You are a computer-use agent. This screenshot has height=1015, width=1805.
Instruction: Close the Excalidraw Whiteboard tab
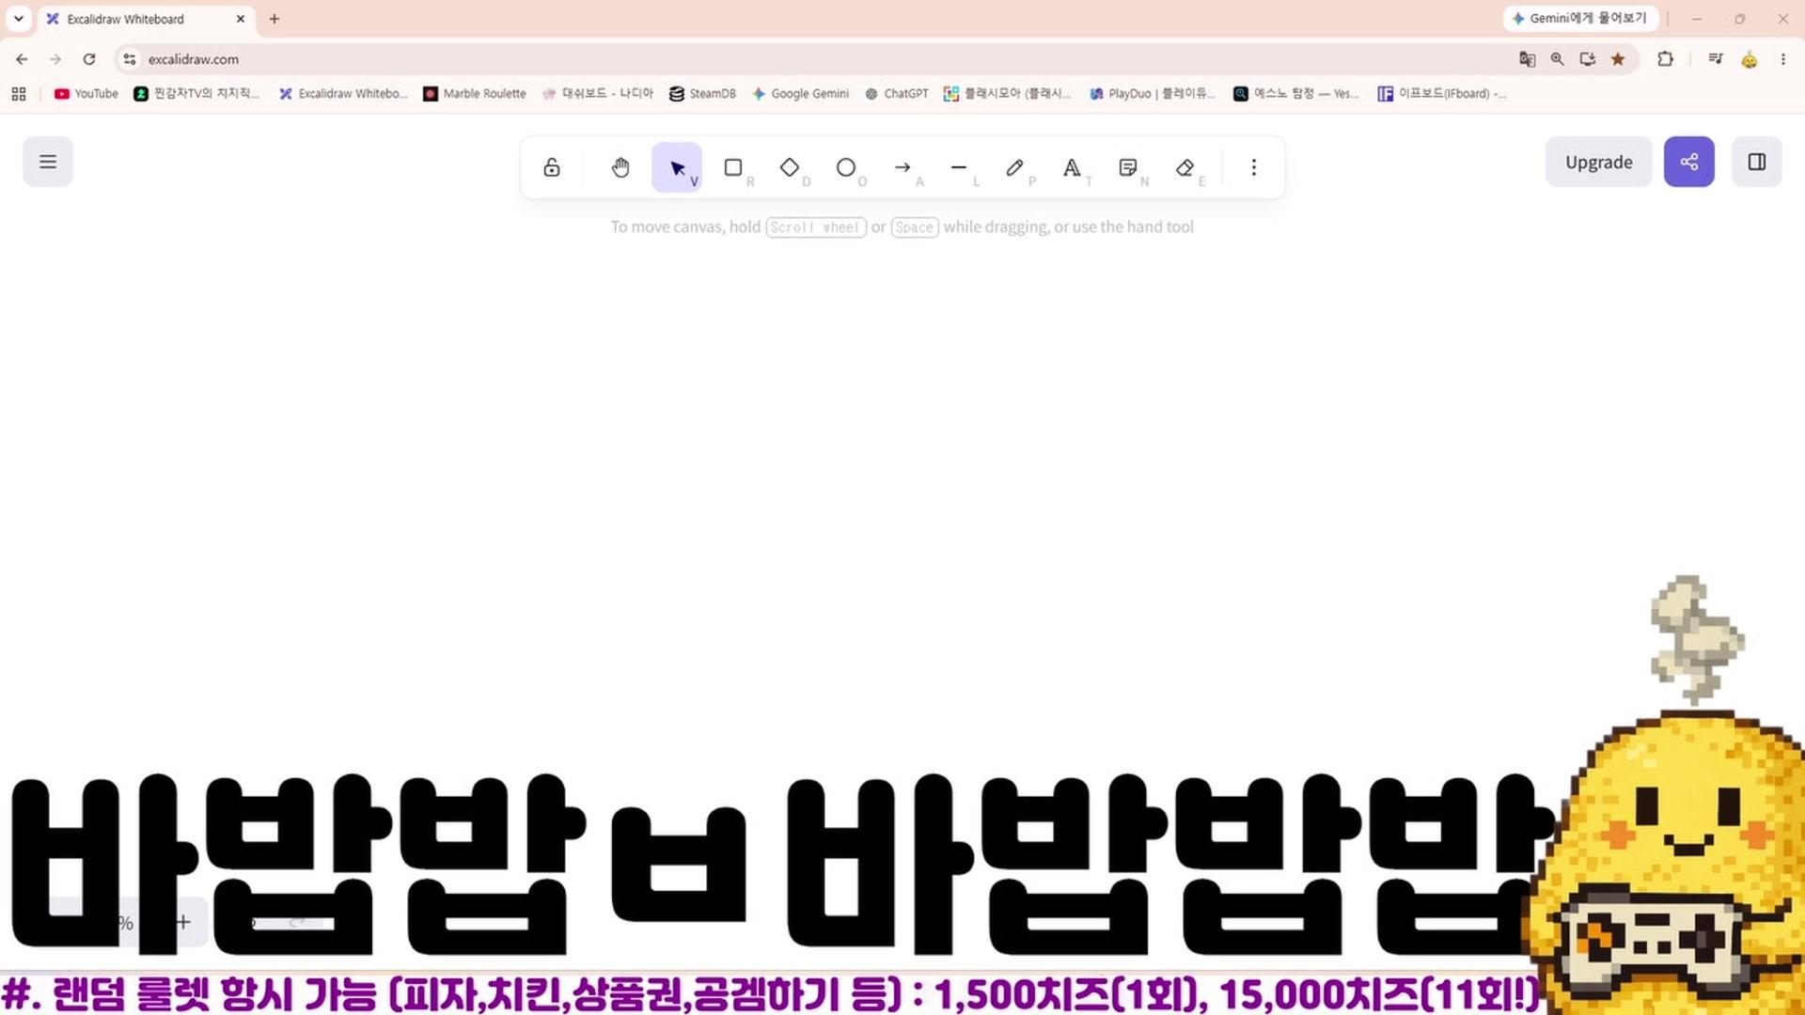(241, 19)
